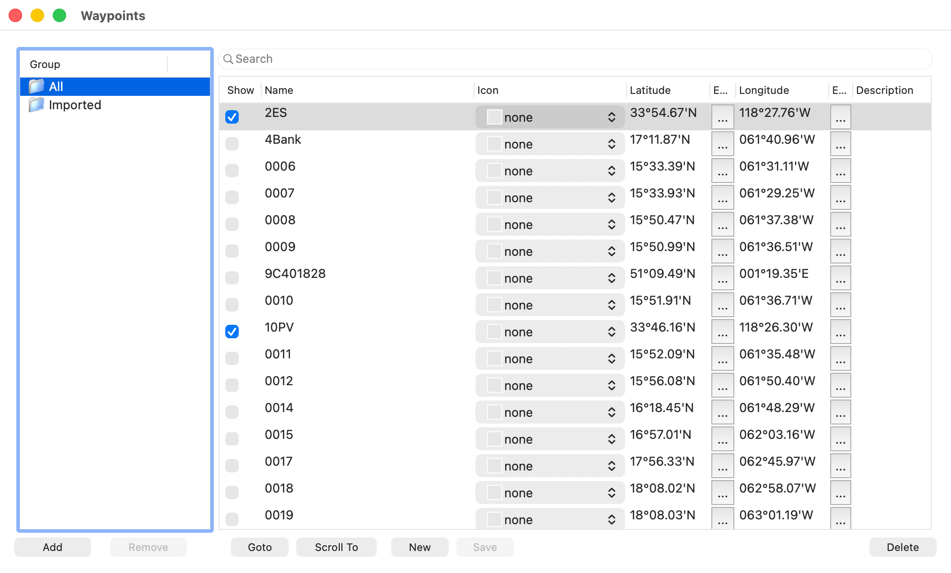
Task: Check Show box for 9C401828
Action: pos(232,278)
